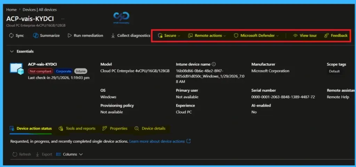Expand the Secure dropdown chevron

(179, 36)
